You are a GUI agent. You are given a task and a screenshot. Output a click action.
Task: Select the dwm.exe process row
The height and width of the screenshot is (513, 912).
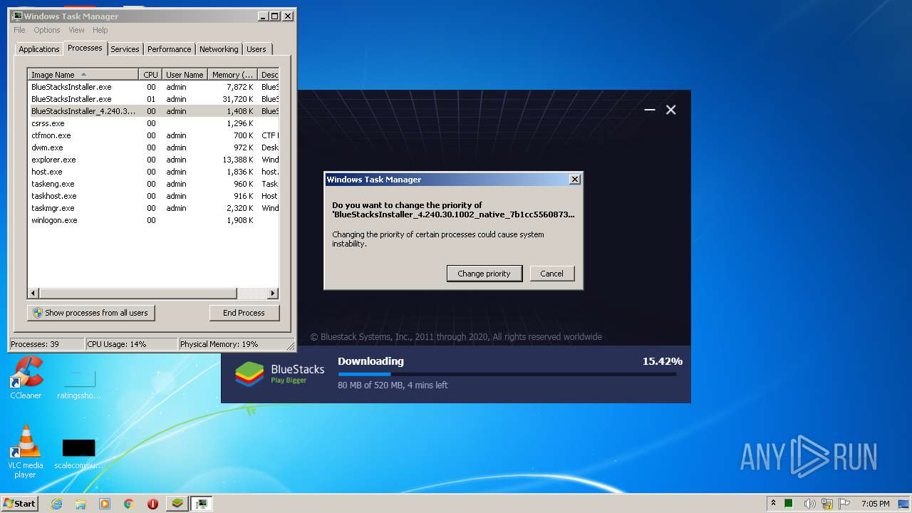(x=153, y=147)
